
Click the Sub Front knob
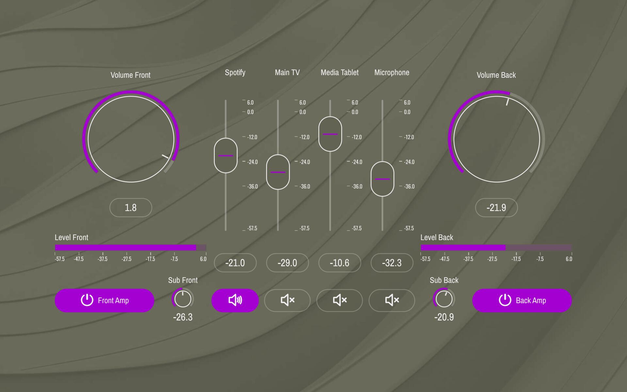click(183, 299)
